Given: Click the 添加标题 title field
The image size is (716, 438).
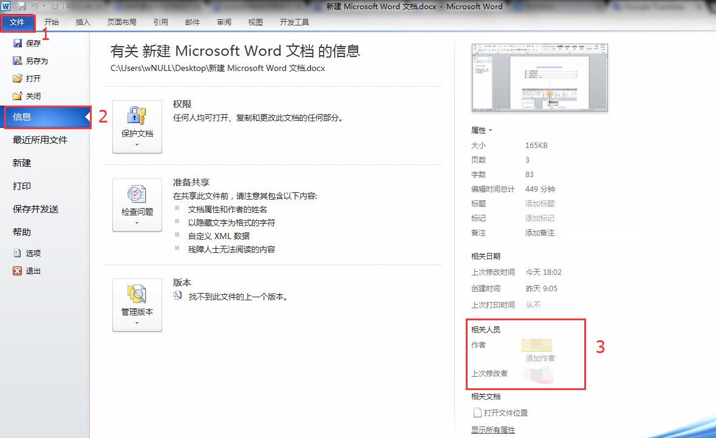Looking at the screenshot, I should click(540, 203).
